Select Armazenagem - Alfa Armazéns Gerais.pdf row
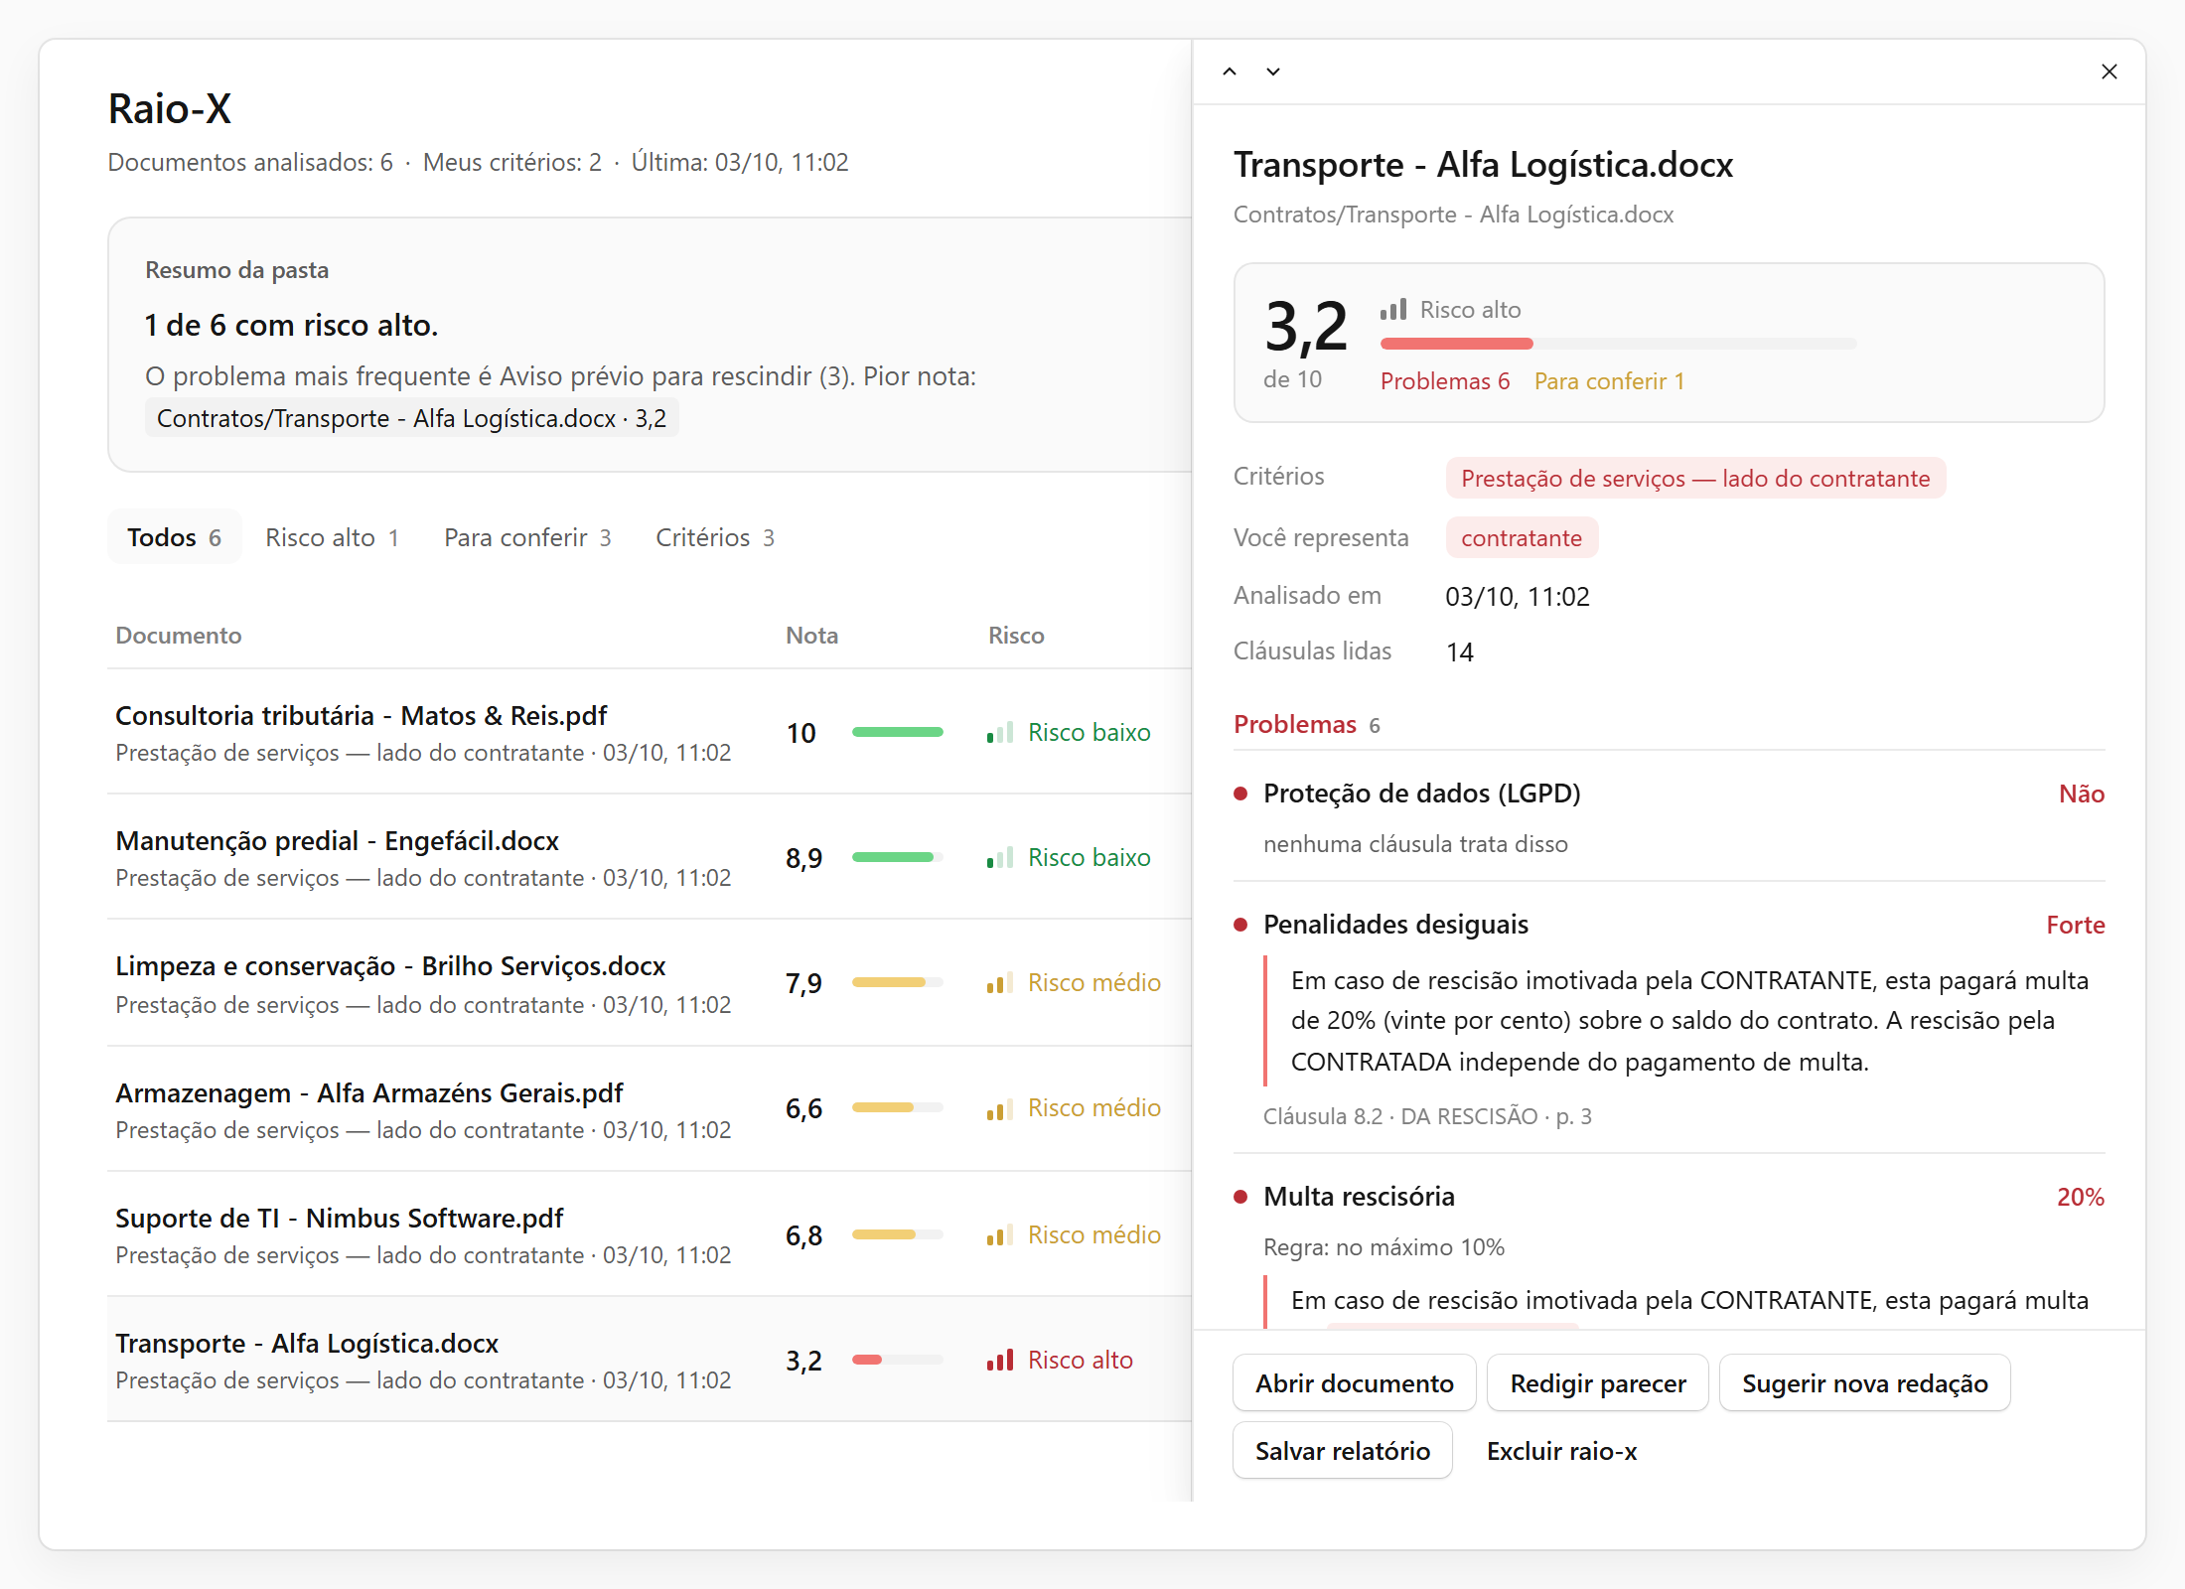This screenshot has width=2185, height=1589. pyautogui.click(x=650, y=1109)
